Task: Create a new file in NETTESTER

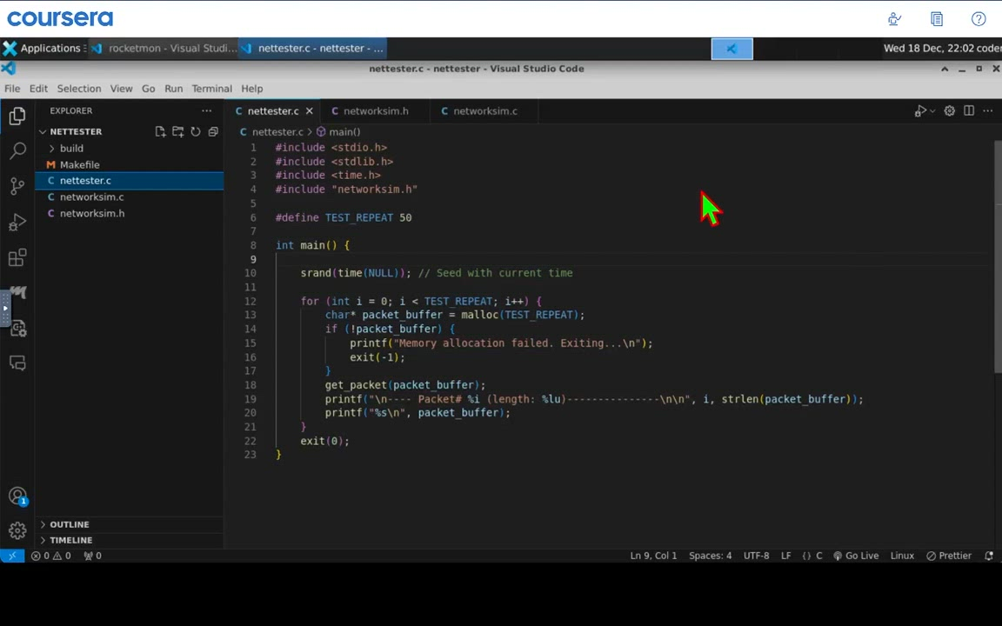Action: tap(160, 131)
